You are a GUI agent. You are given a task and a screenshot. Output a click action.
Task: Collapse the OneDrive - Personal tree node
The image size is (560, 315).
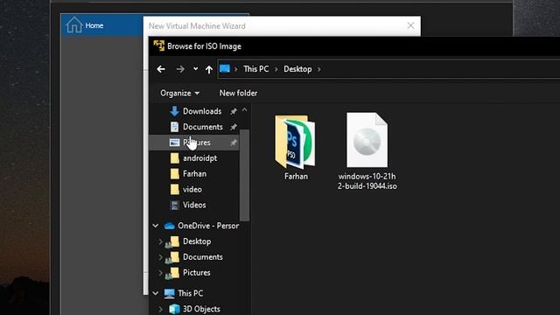coord(156,226)
